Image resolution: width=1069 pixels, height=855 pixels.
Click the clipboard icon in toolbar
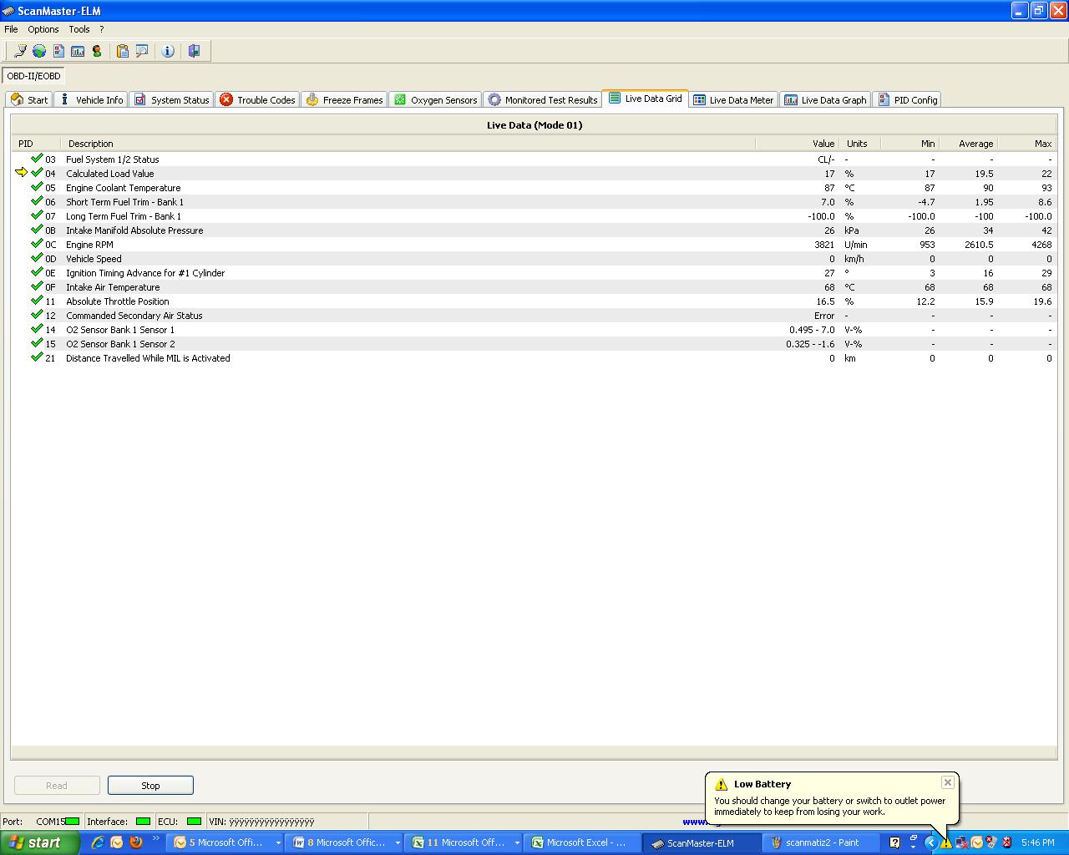click(x=123, y=51)
